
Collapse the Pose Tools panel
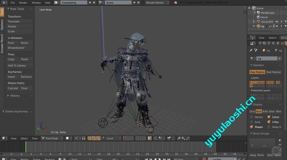pyautogui.click(x=8, y=9)
